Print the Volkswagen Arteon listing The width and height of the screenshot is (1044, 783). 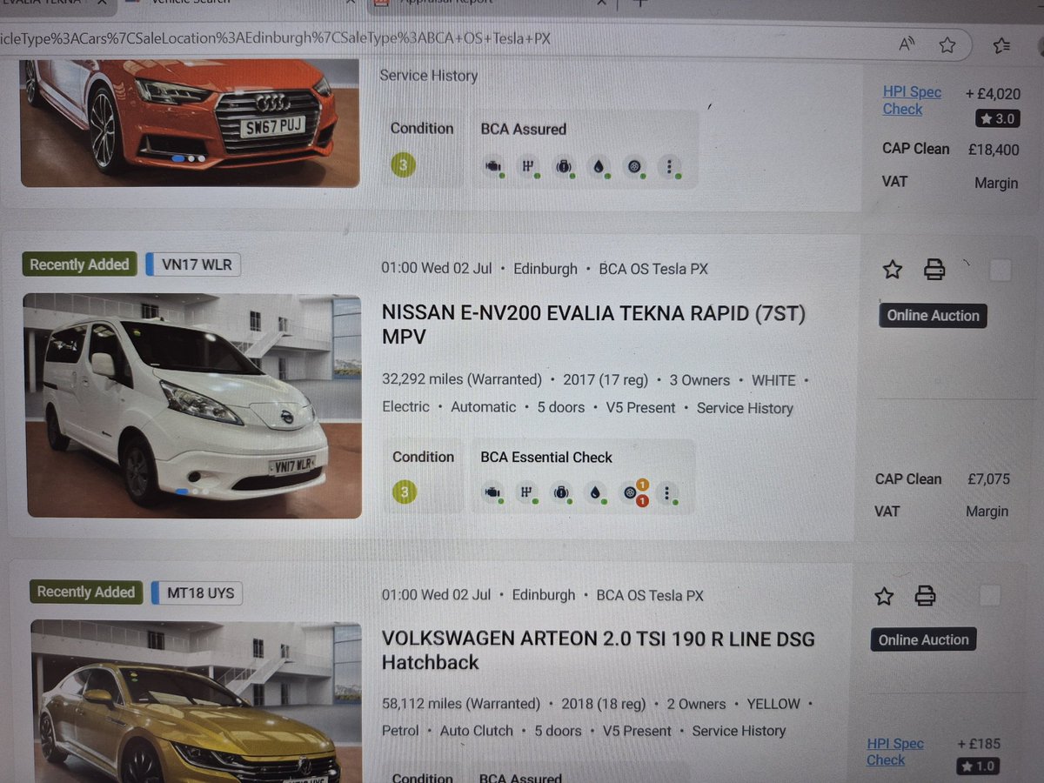[x=925, y=596]
